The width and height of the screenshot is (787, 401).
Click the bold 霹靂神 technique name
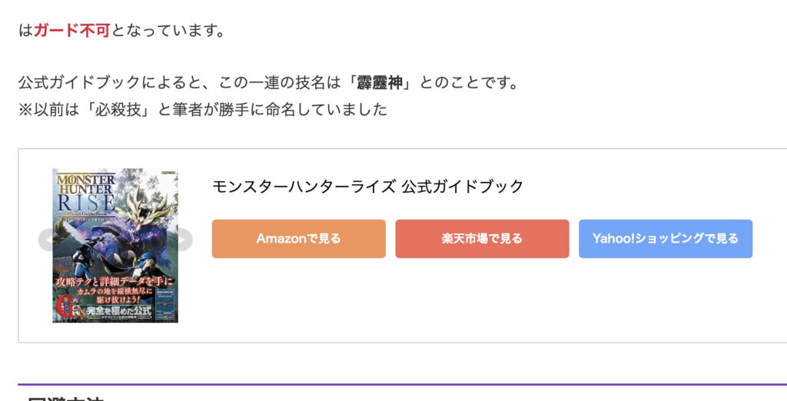pos(380,83)
